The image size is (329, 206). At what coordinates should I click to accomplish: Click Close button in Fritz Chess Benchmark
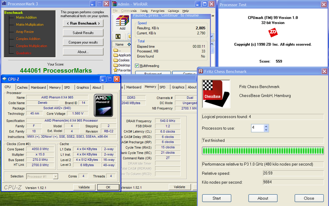click(x=309, y=198)
